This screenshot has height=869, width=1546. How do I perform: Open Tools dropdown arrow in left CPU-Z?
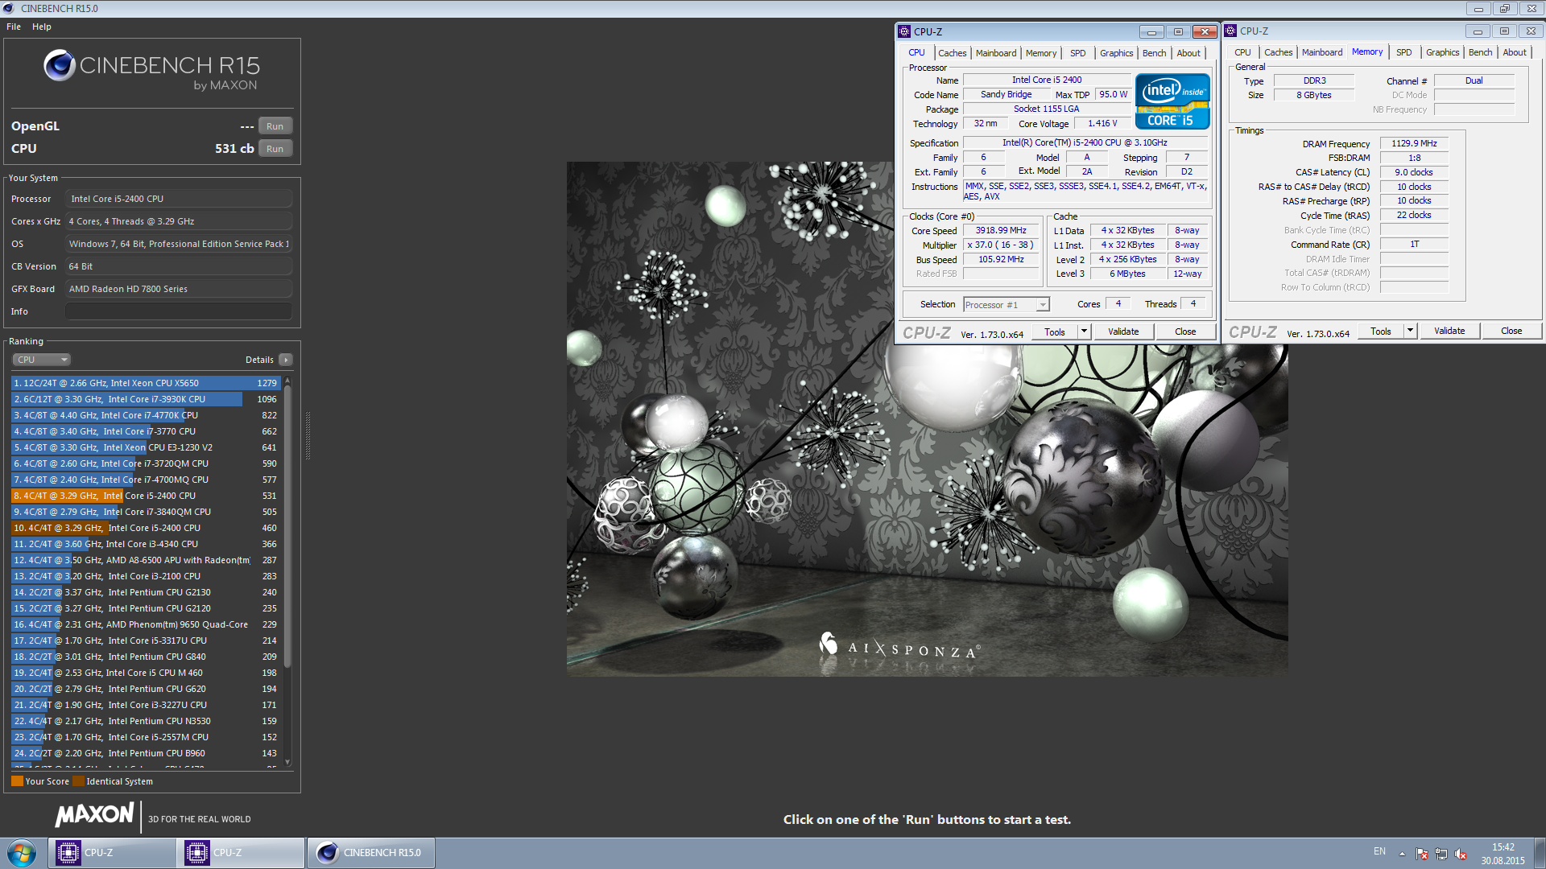(x=1084, y=332)
